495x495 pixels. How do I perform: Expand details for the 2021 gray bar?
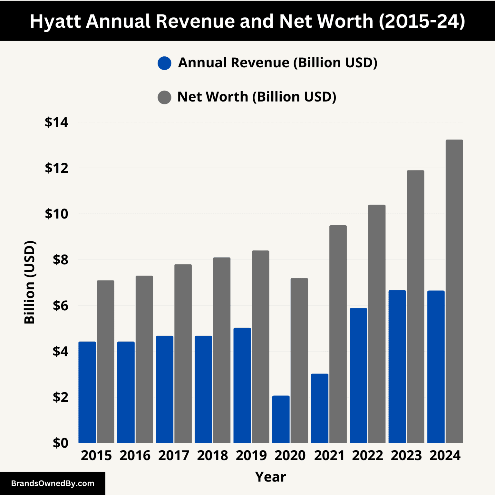point(338,338)
